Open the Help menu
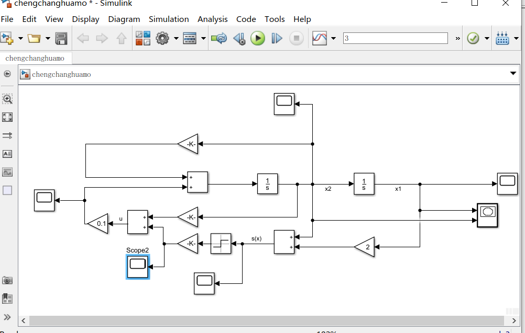Image resolution: width=525 pixels, height=333 pixels. pos(302,19)
